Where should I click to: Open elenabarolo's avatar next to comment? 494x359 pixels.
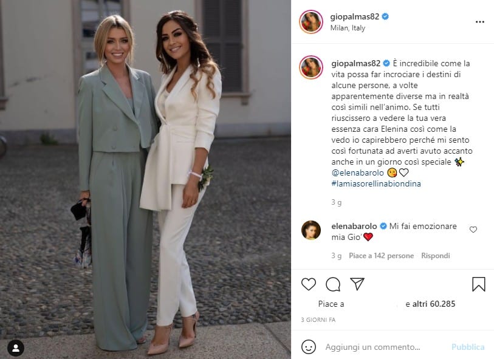[311, 230]
